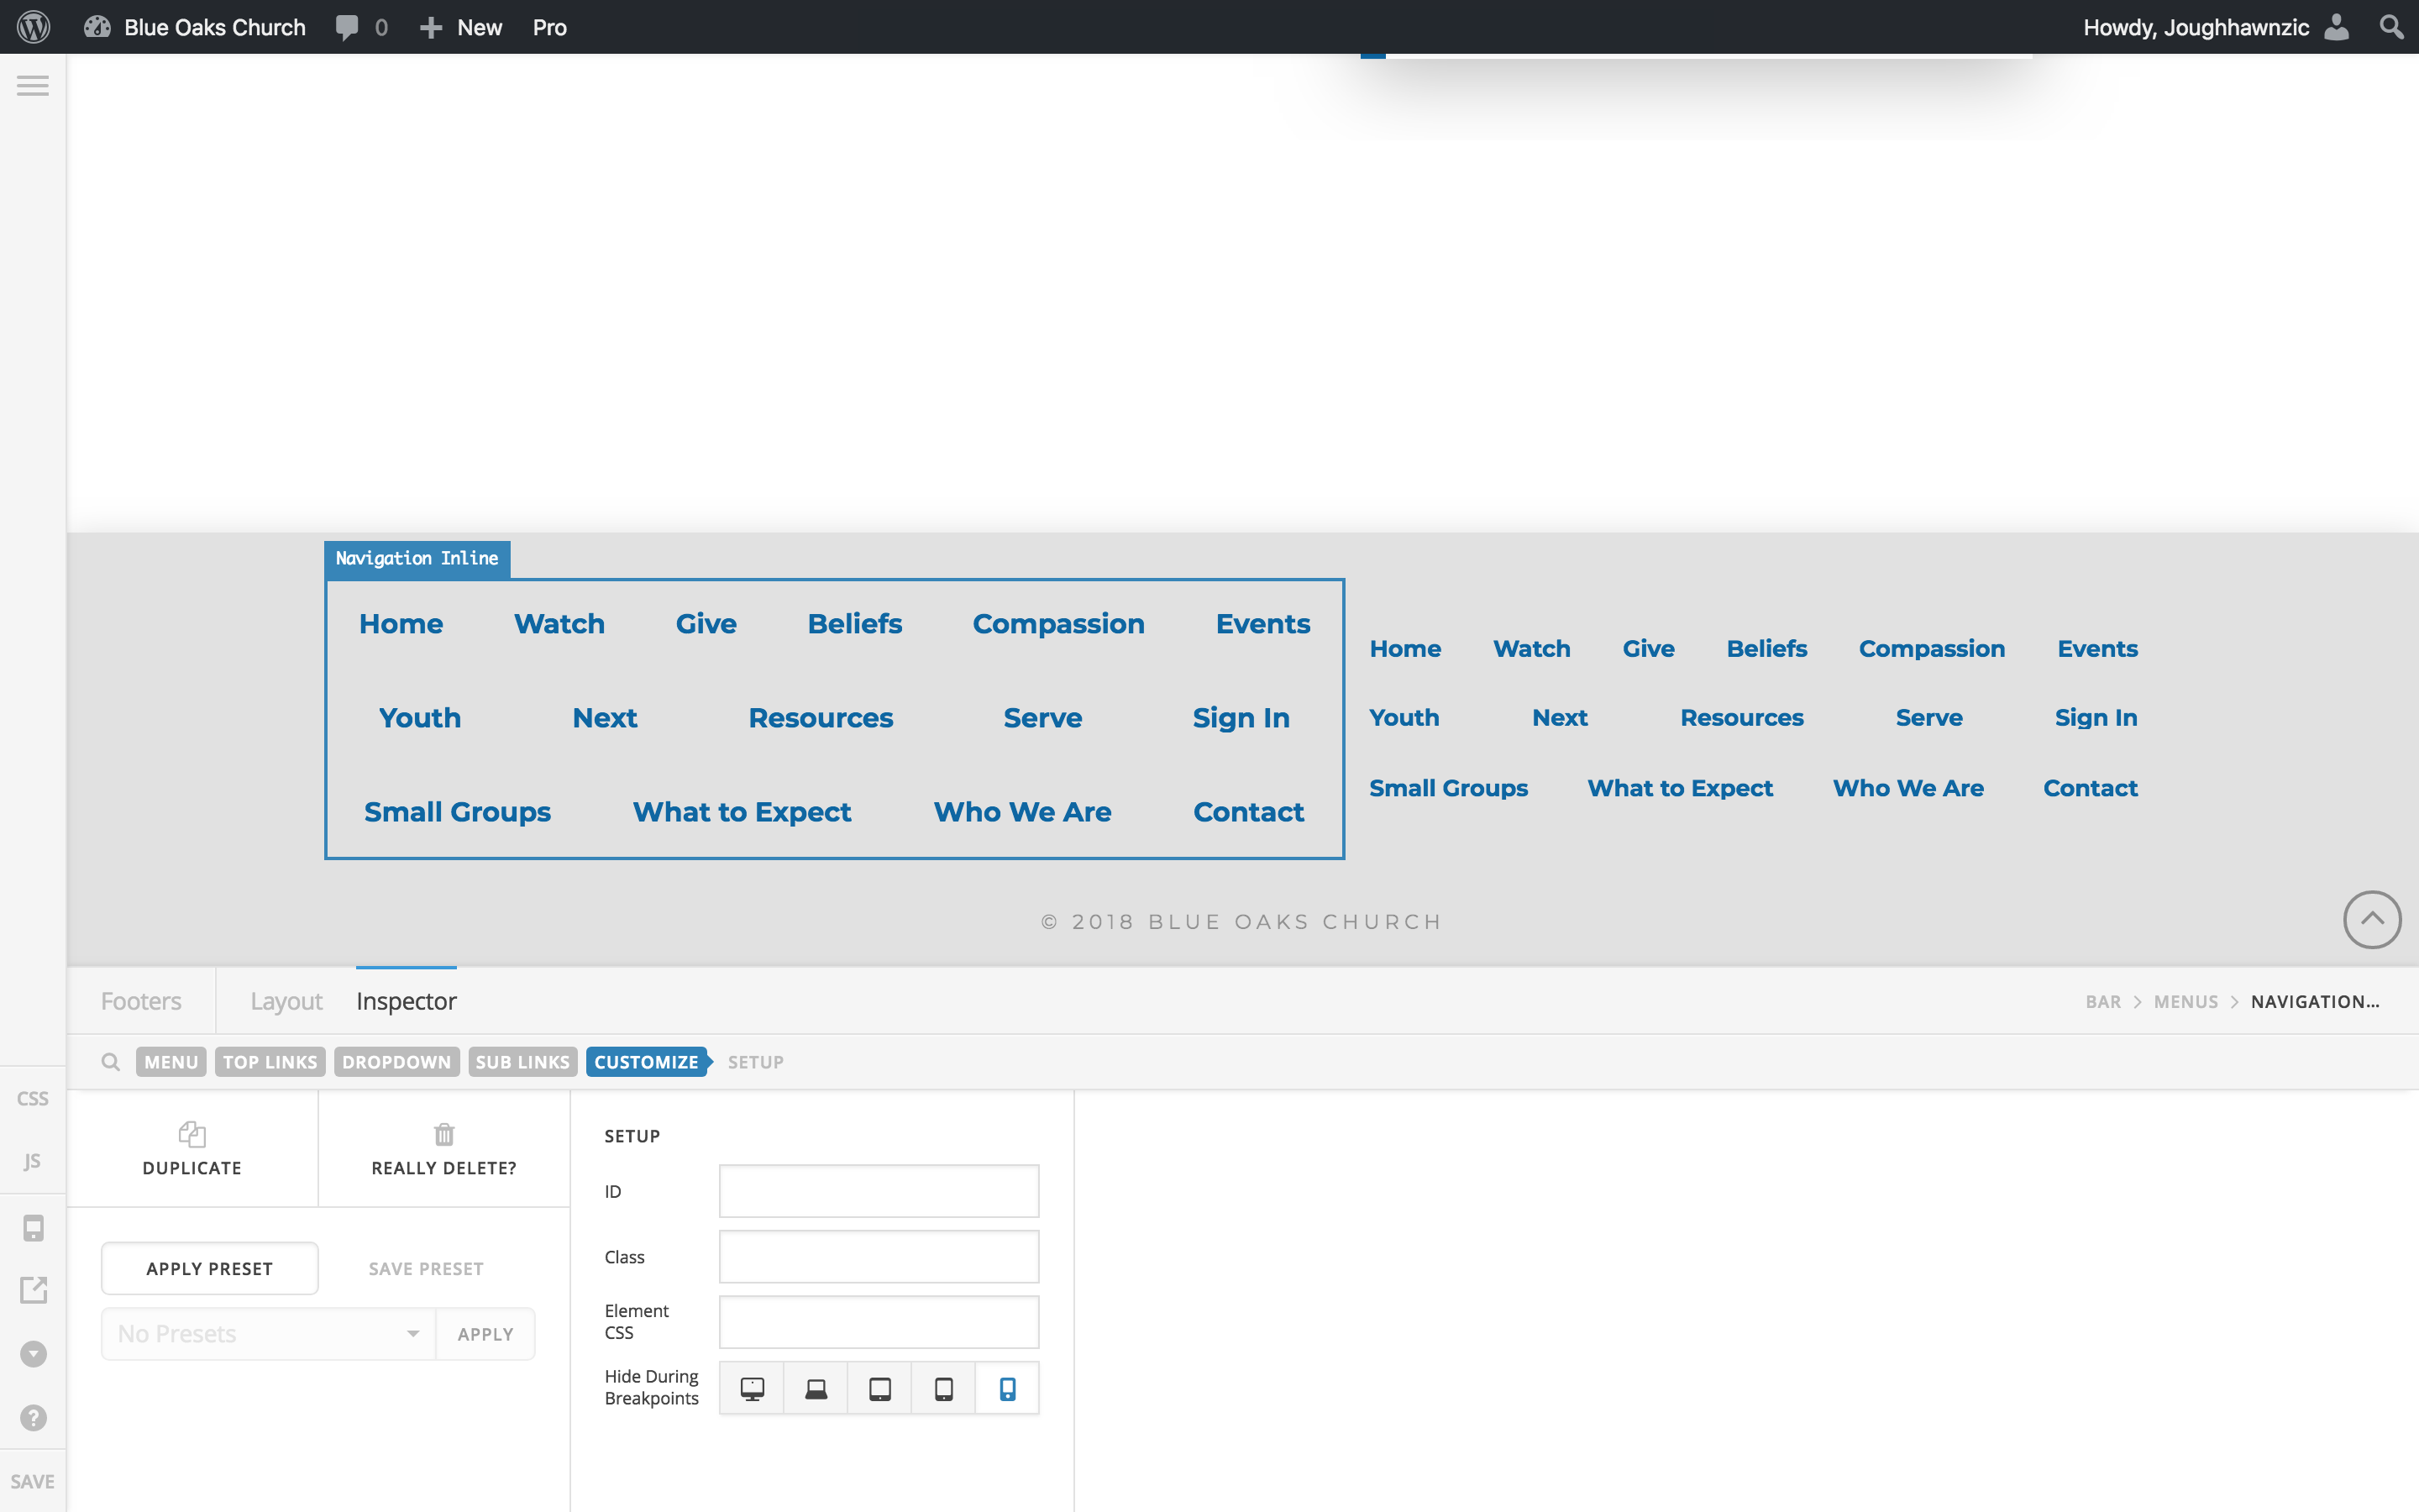Open the hamburger menu in the left sidebar

[33, 86]
